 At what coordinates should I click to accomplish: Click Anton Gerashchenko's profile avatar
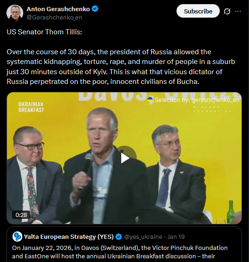(x=15, y=13)
